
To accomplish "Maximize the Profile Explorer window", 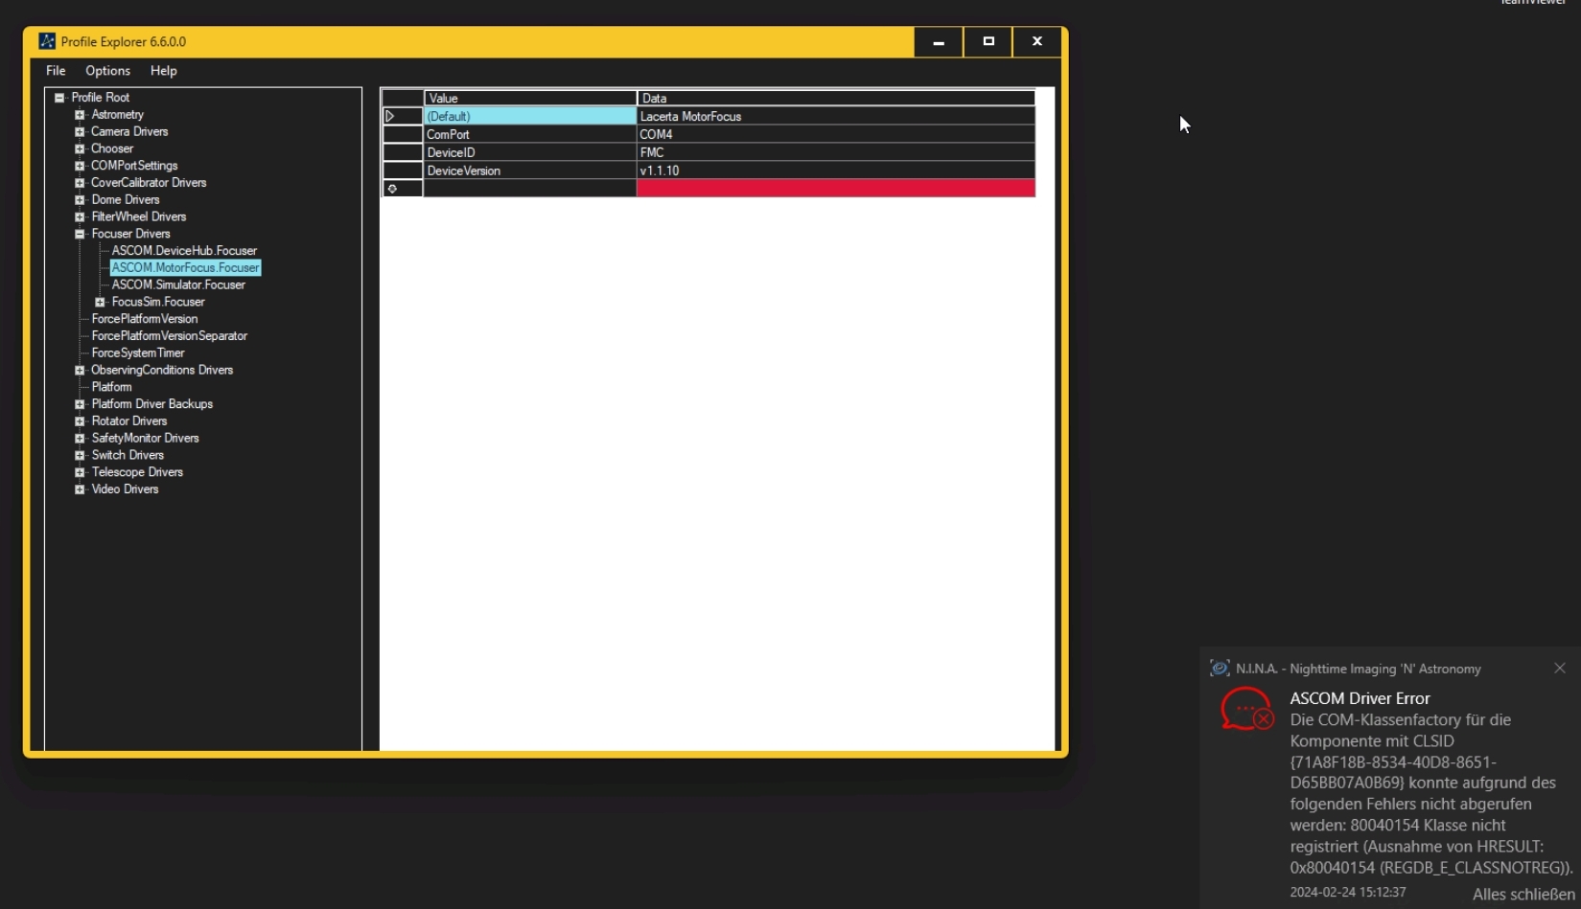I will coord(988,42).
